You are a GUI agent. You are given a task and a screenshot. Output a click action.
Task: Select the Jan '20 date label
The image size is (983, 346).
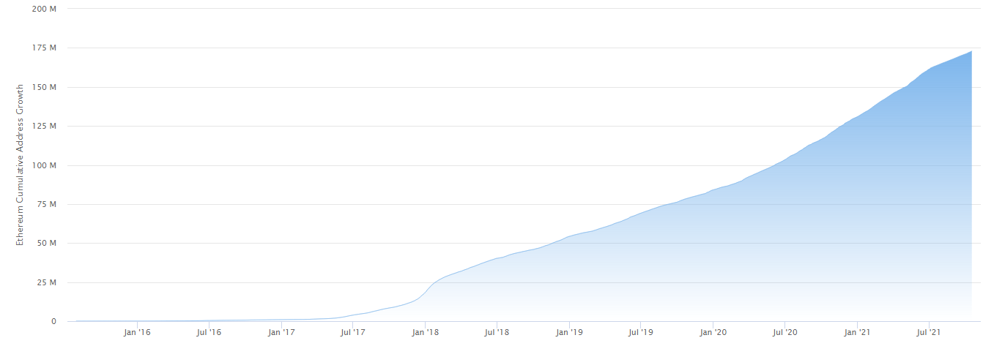click(x=713, y=332)
